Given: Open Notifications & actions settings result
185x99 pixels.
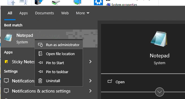Looking at the screenshot, I should point(41,91).
